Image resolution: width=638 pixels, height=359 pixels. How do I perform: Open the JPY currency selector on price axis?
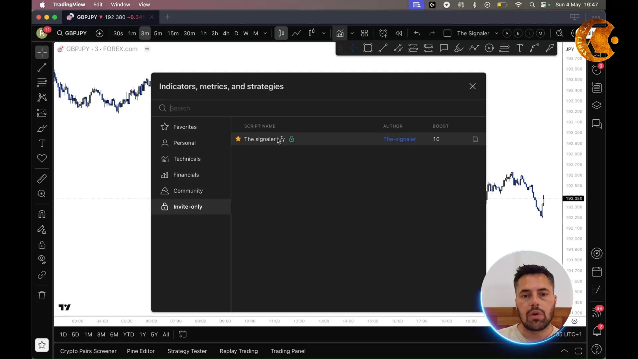pos(570,49)
